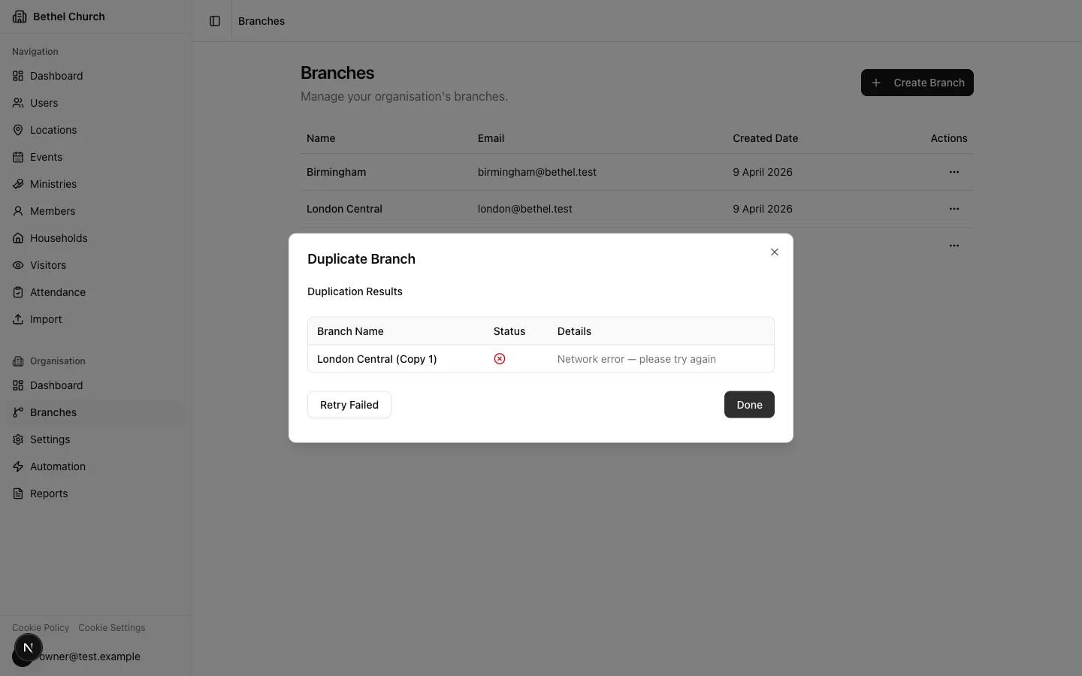This screenshot has width=1082, height=676.
Task: Select Branches in organisation menu
Action: click(x=96, y=412)
